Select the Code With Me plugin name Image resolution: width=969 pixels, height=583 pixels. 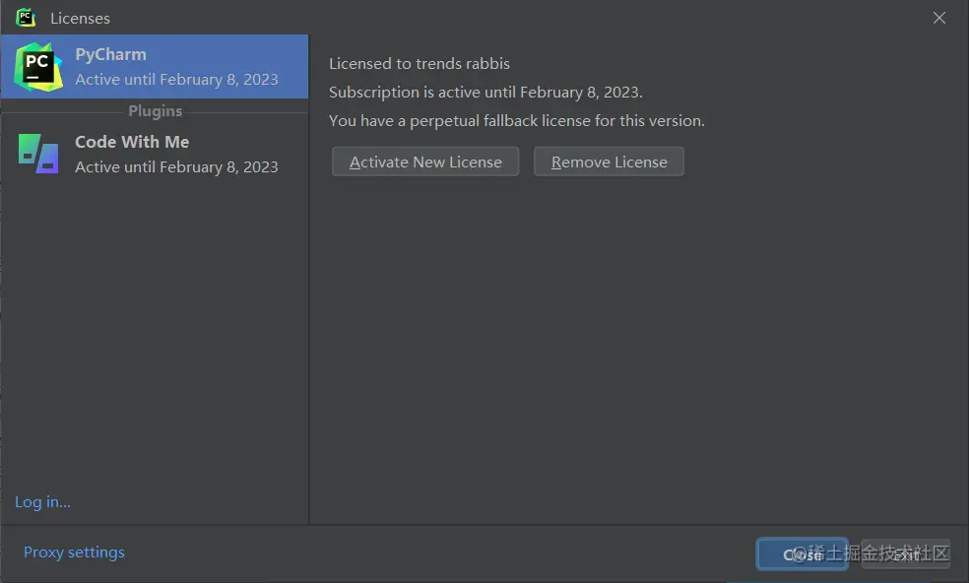click(x=132, y=142)
